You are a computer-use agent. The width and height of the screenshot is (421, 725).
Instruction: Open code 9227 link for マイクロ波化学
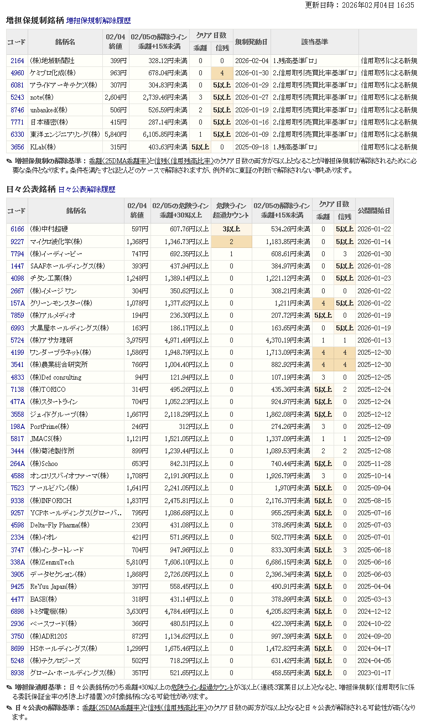coord(17,242)
